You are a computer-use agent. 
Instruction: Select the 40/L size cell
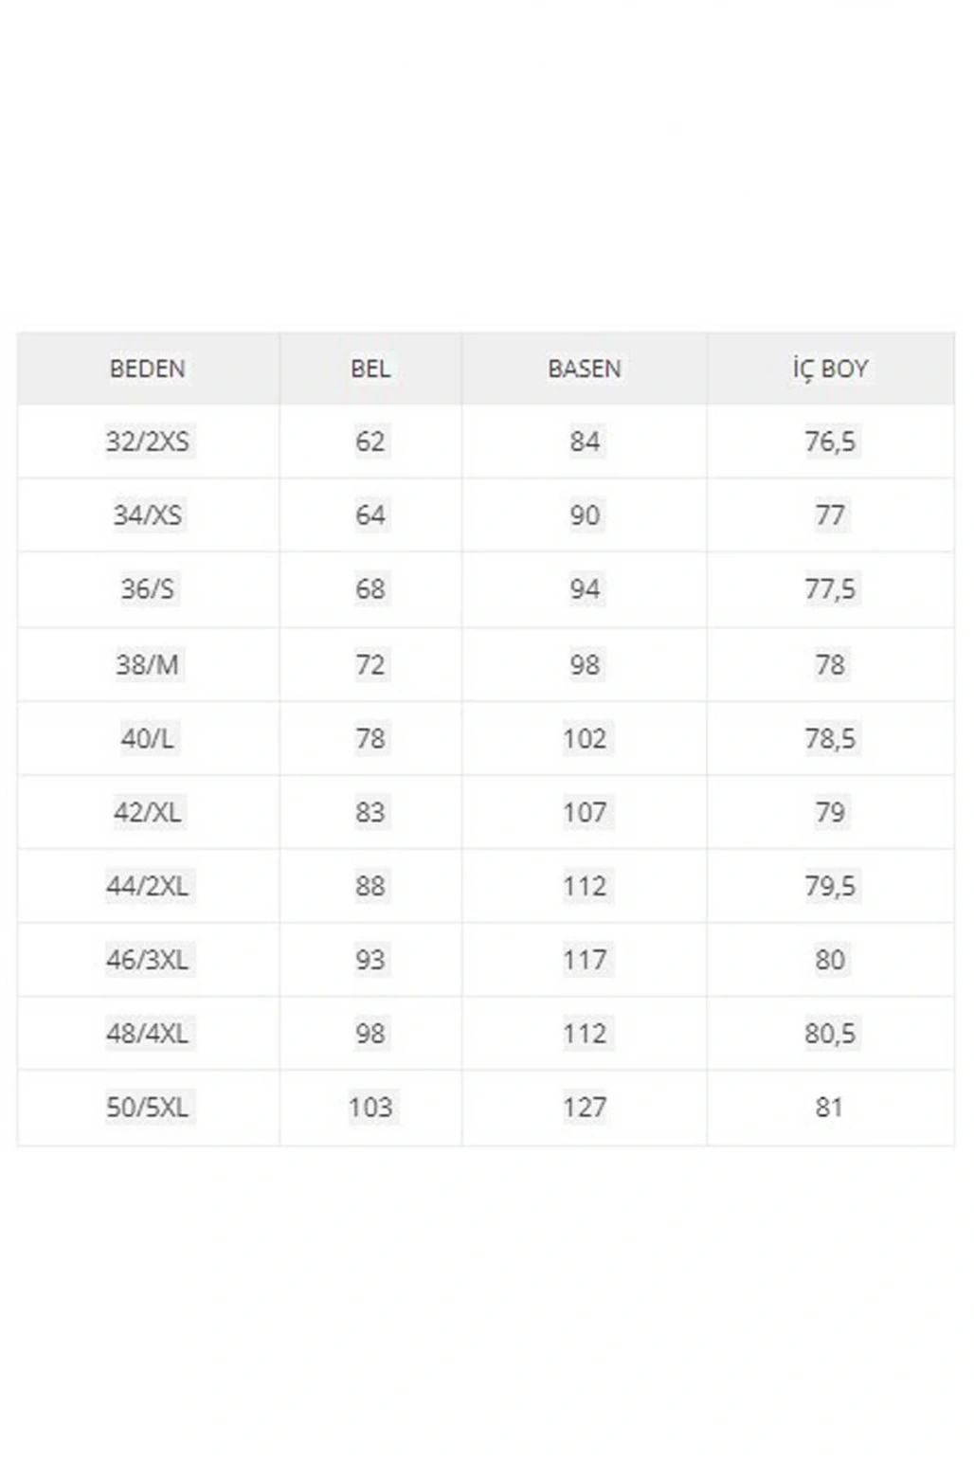point(147,738)
